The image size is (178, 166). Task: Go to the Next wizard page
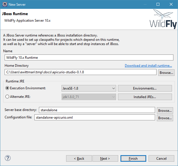(x=105, y=159)
